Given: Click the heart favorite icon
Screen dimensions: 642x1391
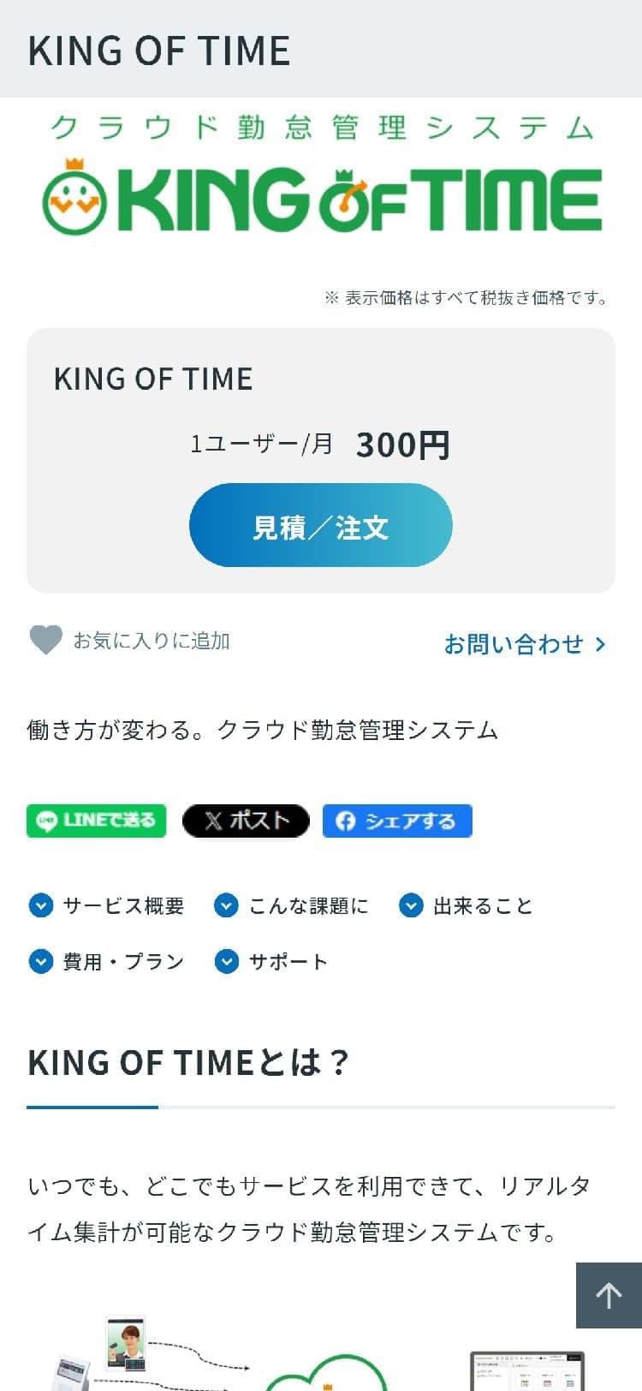Looking at the screenshot, I should tap(45, 640).
